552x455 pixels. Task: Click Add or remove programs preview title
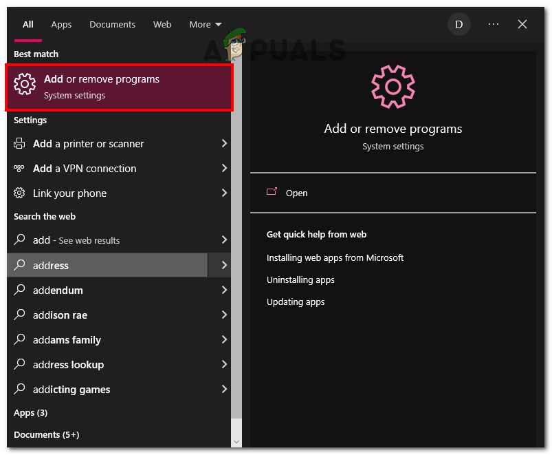(393, 129)
